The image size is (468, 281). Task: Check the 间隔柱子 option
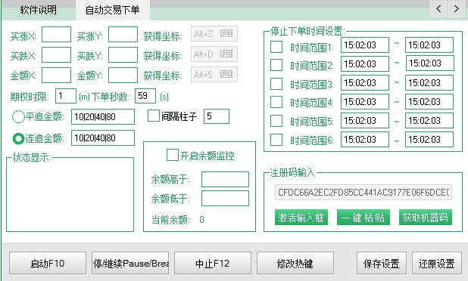click(154, 116)
